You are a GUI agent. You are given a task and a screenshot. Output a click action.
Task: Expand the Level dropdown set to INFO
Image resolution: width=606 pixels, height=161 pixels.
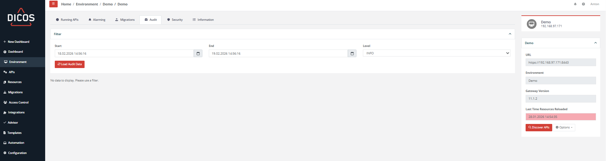point(436,53)
